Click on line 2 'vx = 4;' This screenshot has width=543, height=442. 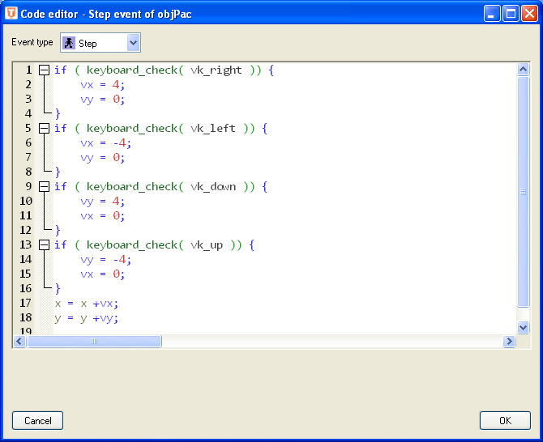point(102,85)
